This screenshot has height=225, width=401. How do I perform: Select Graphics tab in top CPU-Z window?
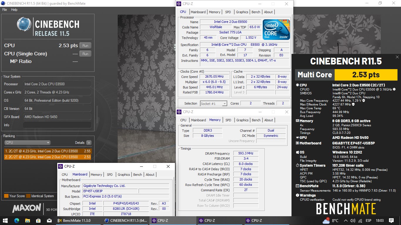(242, 12)
